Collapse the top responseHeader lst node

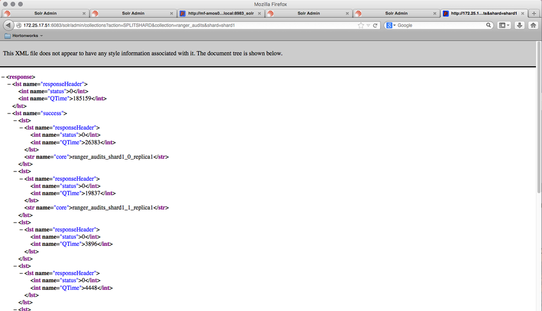coord(9,84)
